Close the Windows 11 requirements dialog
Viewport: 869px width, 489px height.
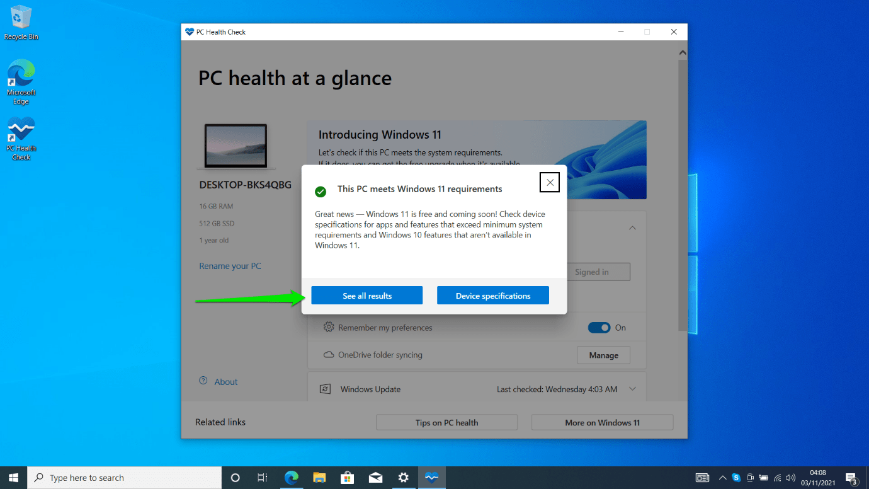pyautogui.click(x=550, y=182)
